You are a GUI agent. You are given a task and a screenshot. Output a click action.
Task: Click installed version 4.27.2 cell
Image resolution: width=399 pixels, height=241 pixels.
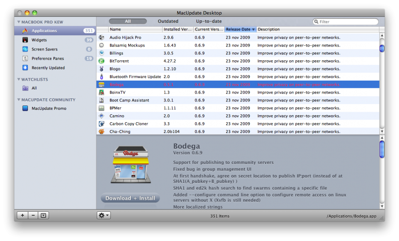tap(170, 61)
